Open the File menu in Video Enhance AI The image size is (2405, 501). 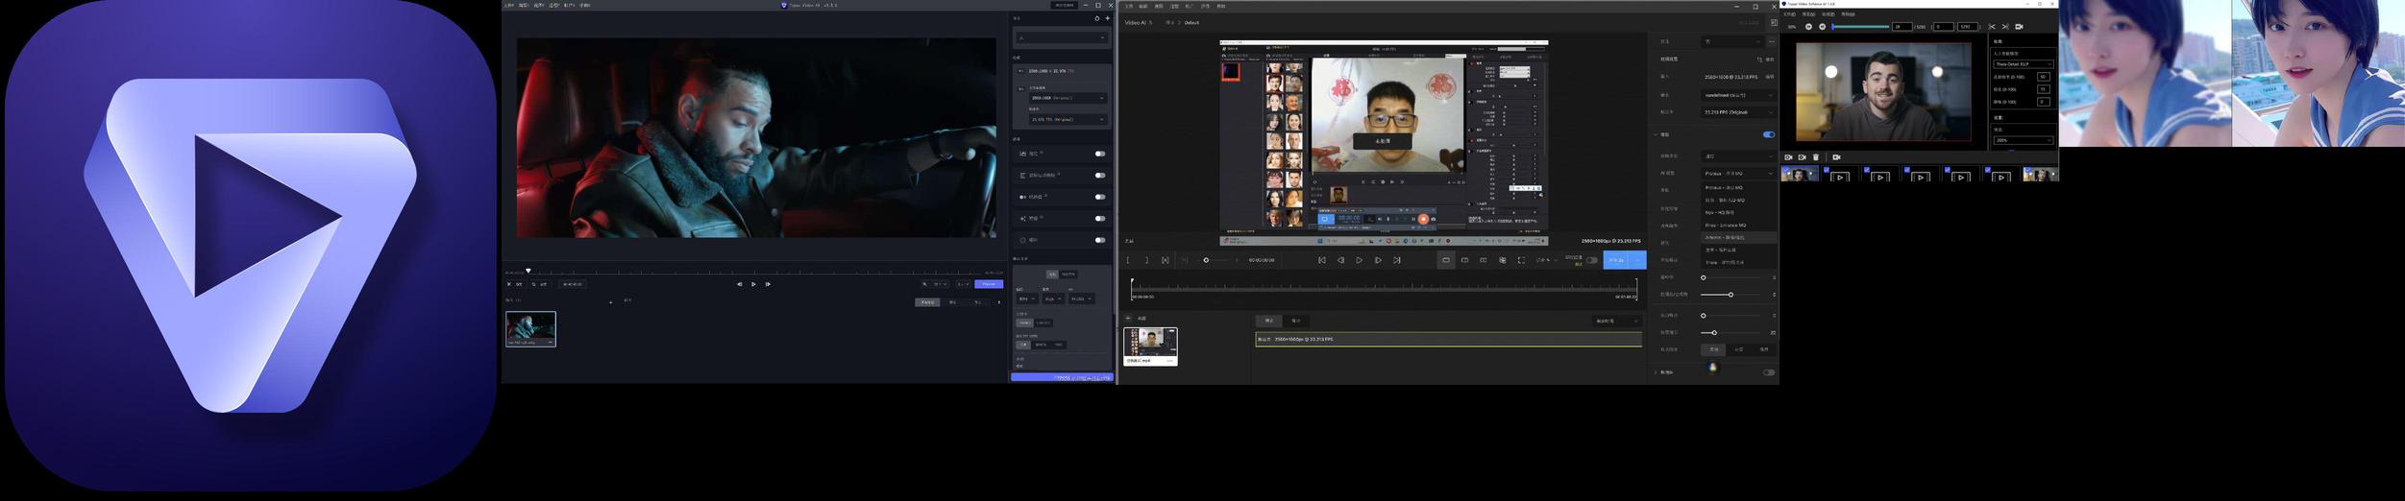tap(1789, 14)
